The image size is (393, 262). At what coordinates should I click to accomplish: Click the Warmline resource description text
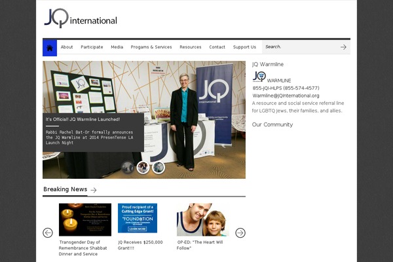298,107
